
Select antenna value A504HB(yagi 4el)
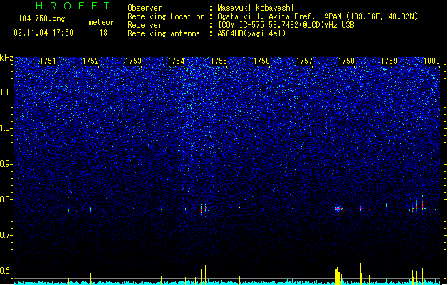point(251,33)
